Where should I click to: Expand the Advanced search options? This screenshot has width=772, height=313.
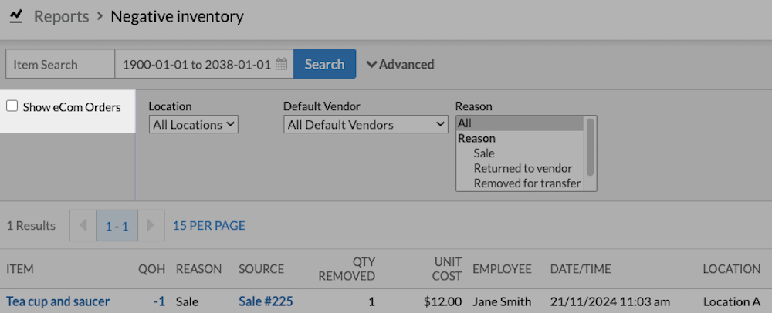tap(400, 65)
